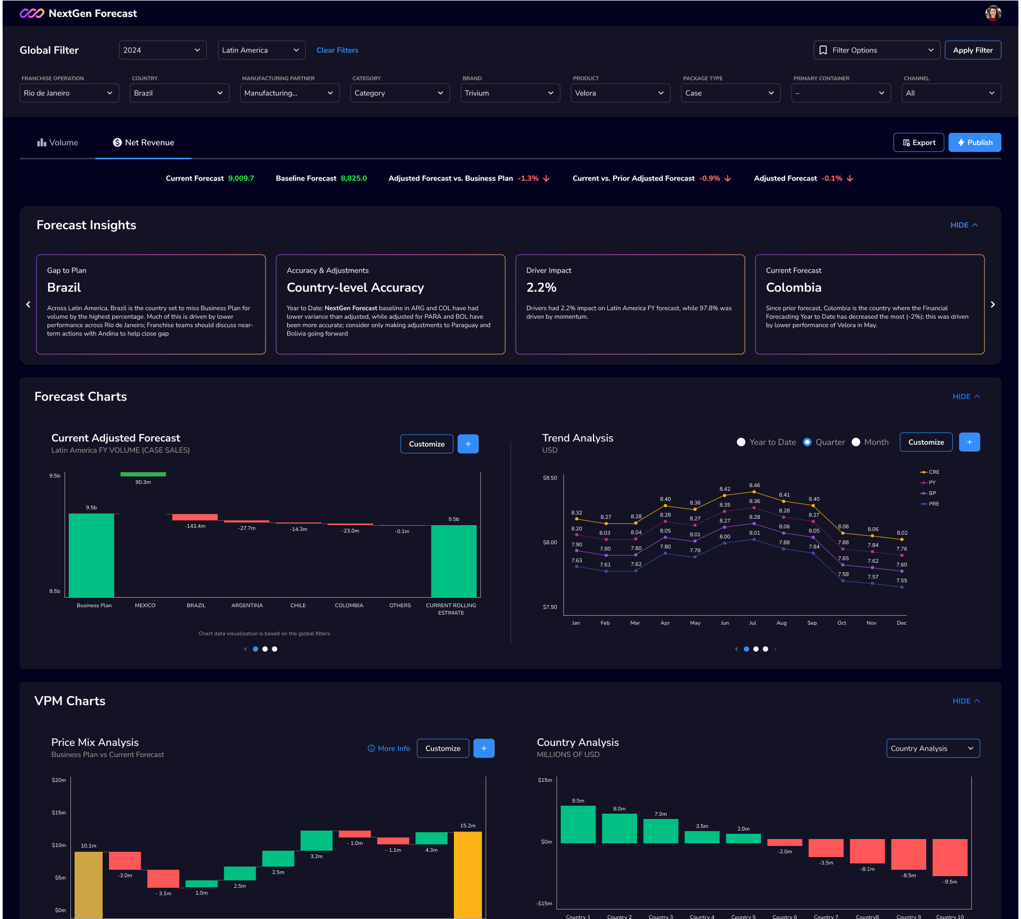This screenshot has height=919, width=1021.
Task: Select second page dot under Trend Analysis
Action: tap(756, 649)
